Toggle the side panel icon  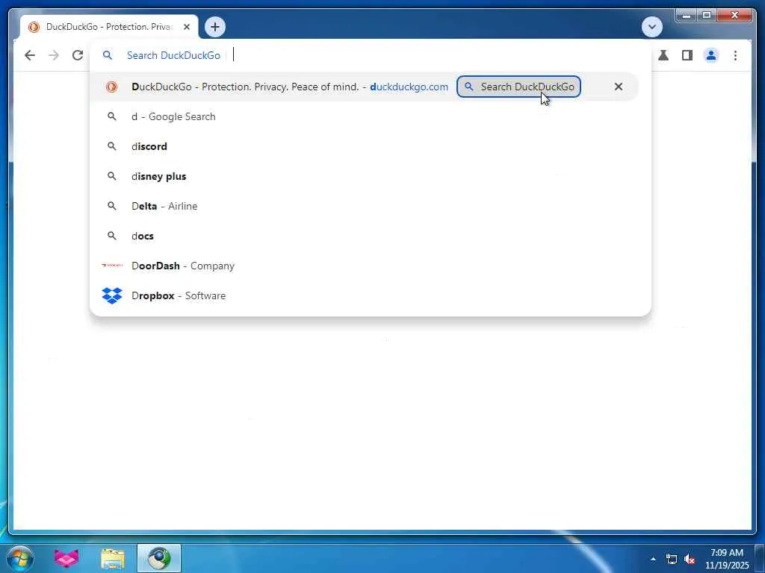click(687, 55)
